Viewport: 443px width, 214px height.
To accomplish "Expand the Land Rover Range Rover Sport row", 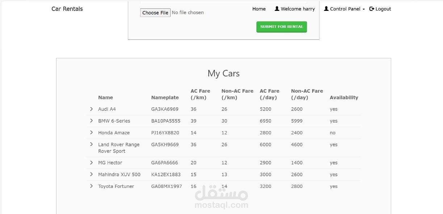I will coord(91,144).
